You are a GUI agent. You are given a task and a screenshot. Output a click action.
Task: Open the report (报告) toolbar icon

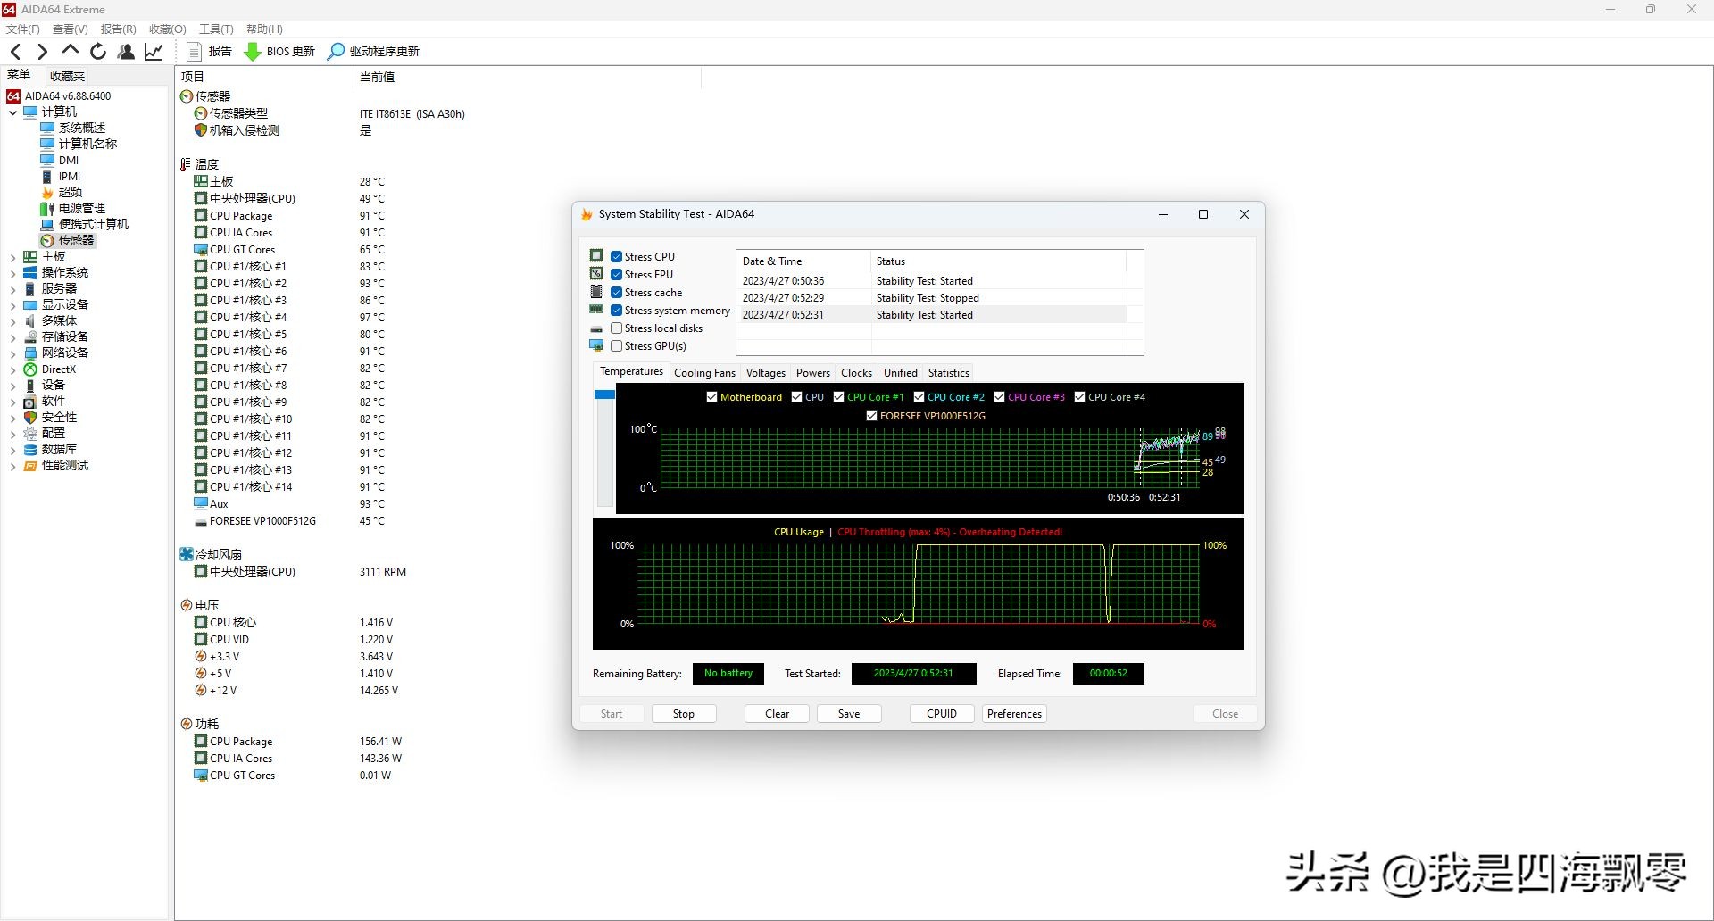click(195, 52)
